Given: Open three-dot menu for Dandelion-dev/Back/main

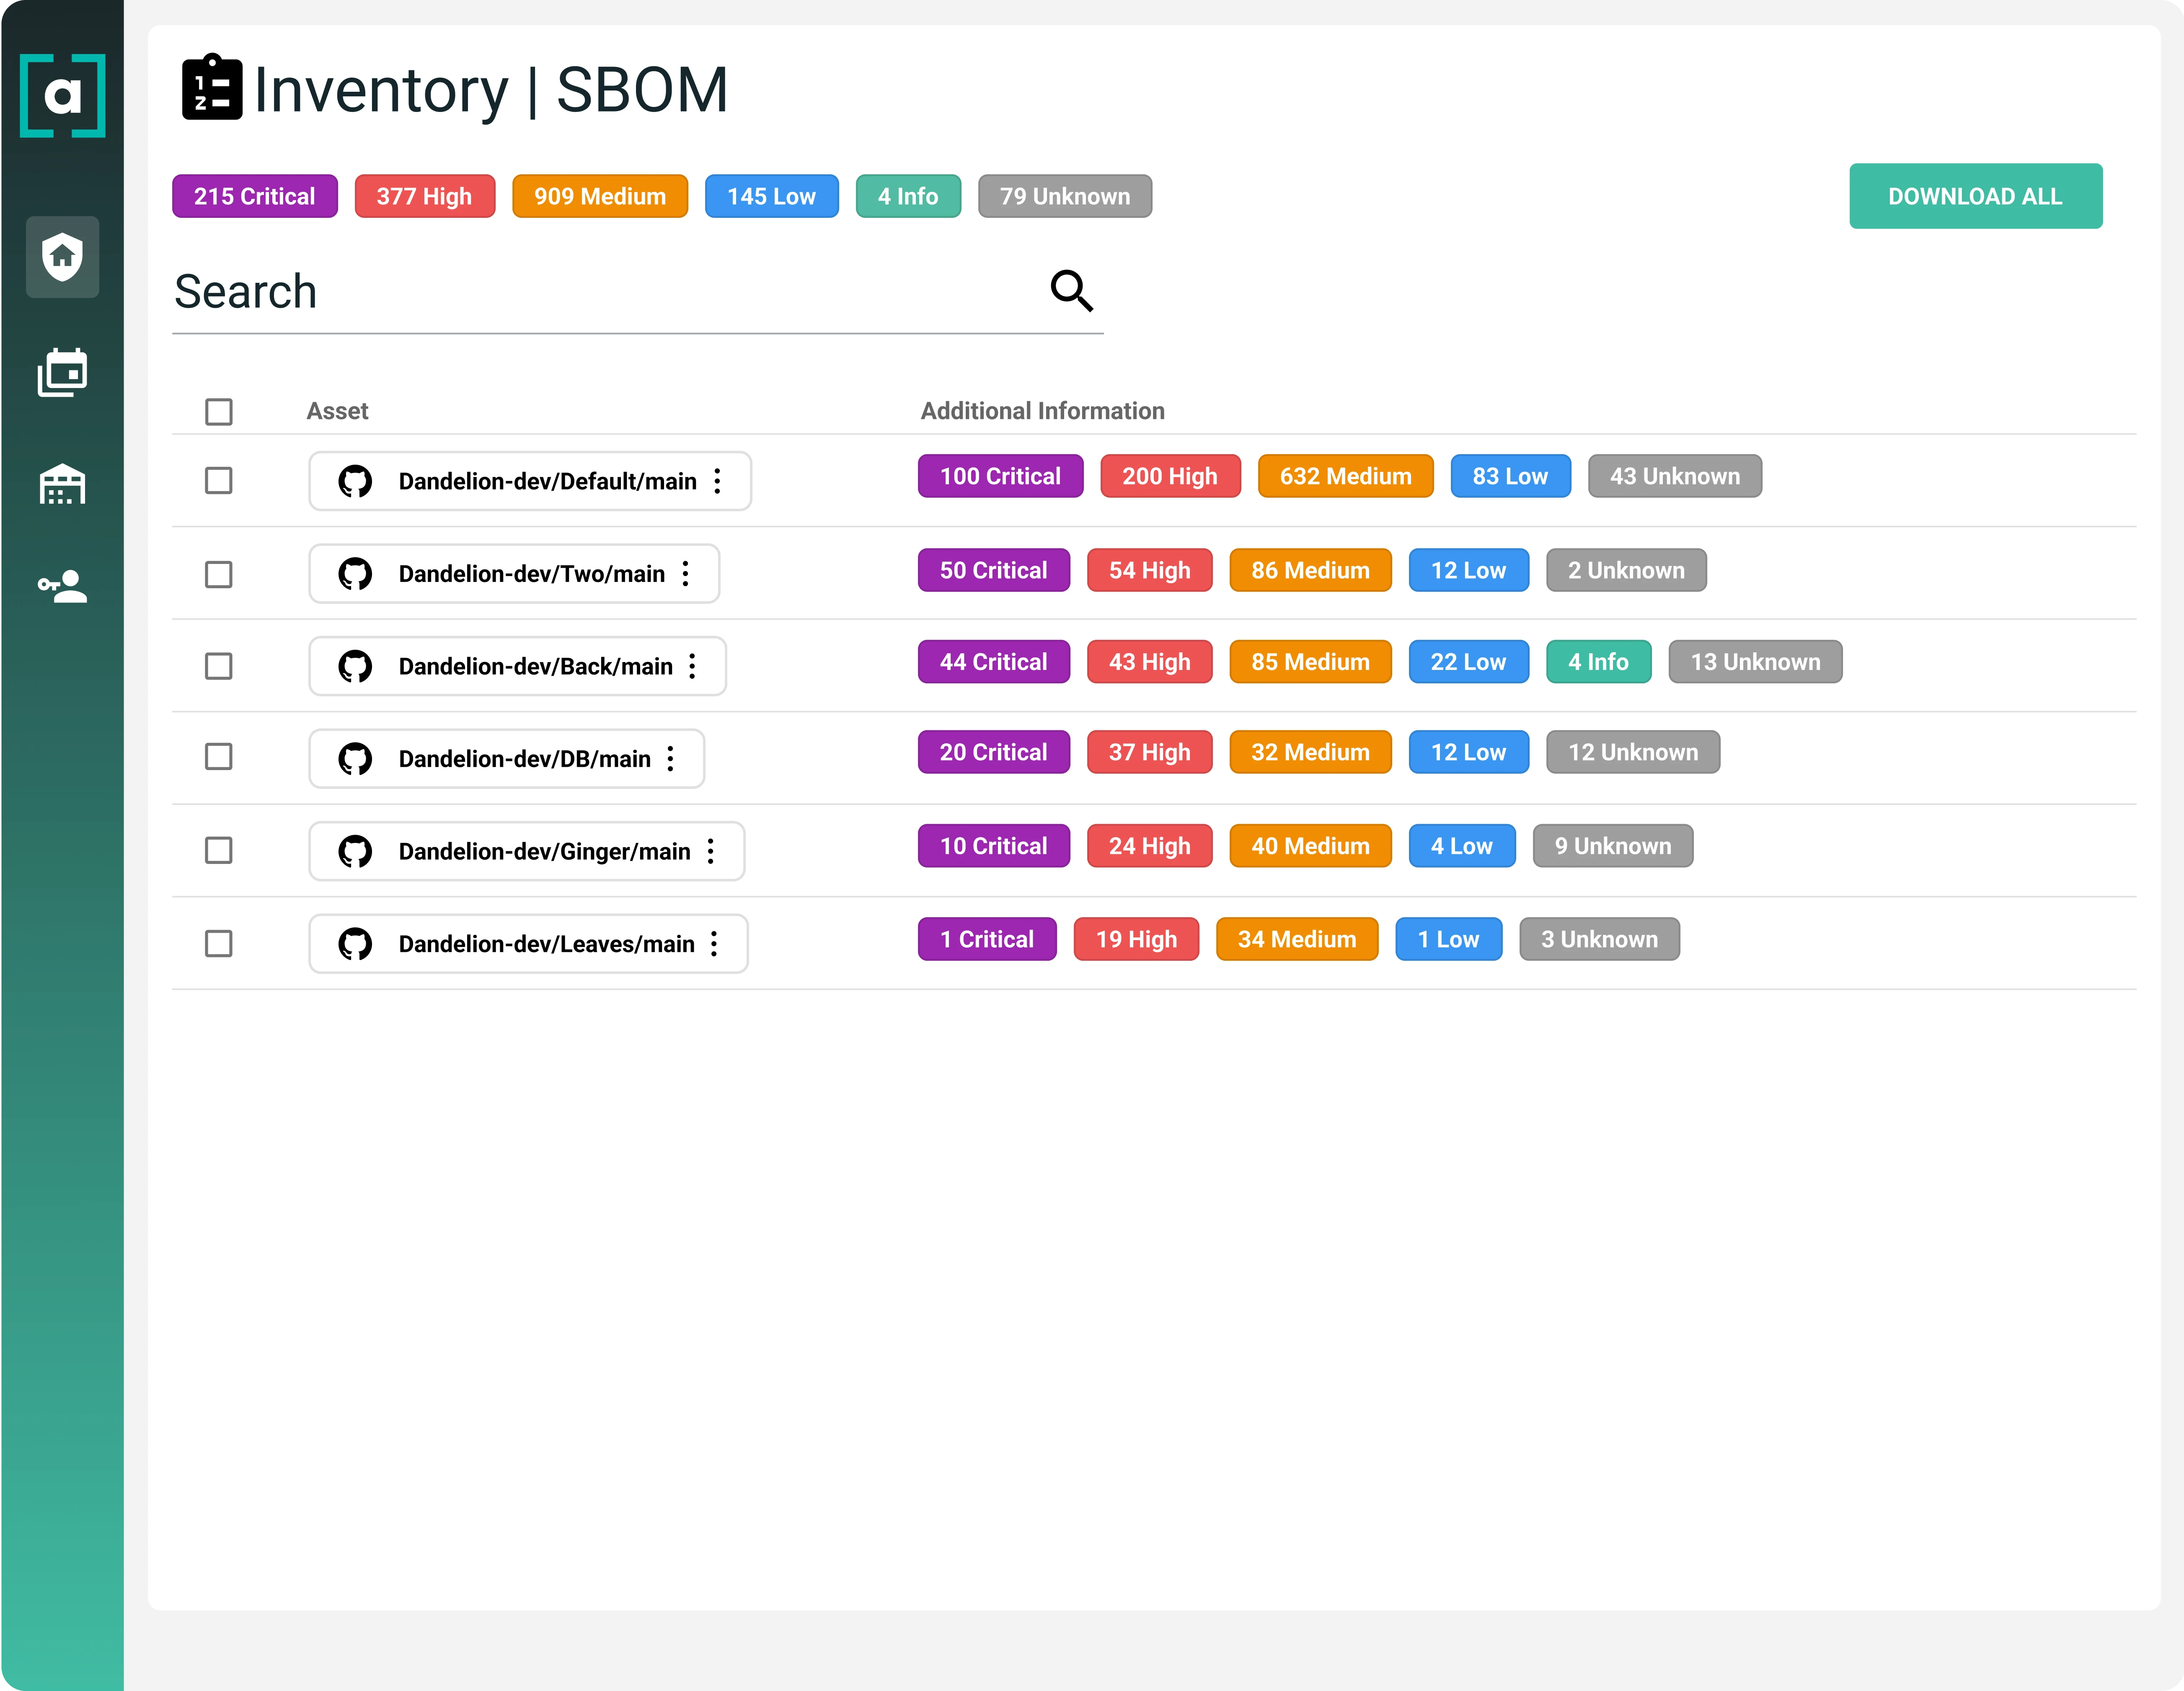Looking at the screenshot, I should point(692,666).
